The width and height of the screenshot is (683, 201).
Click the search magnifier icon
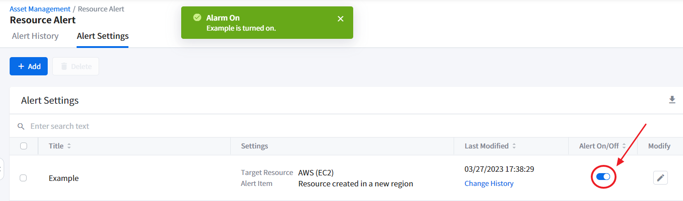coord(21,126)
